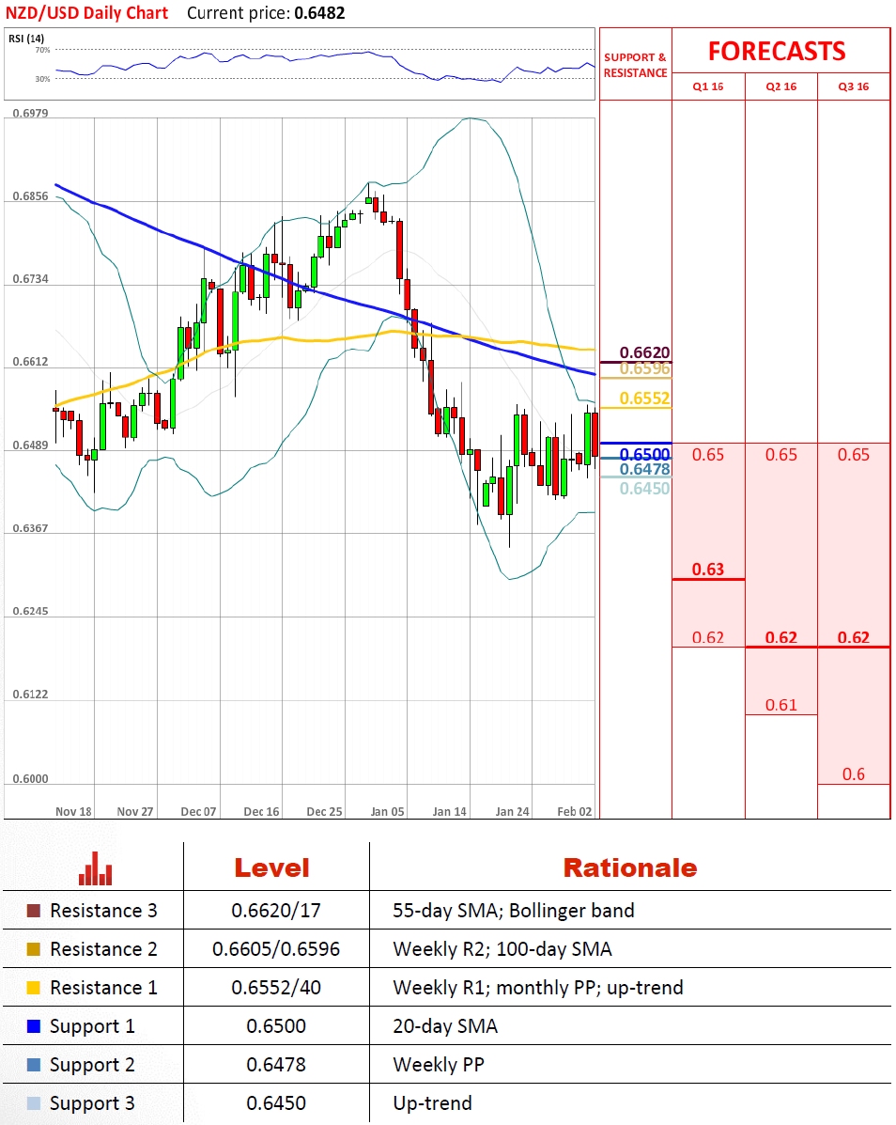Select the Q2 16 forecast column header
The image size is (896, 1125).
(x=781, y=86)
